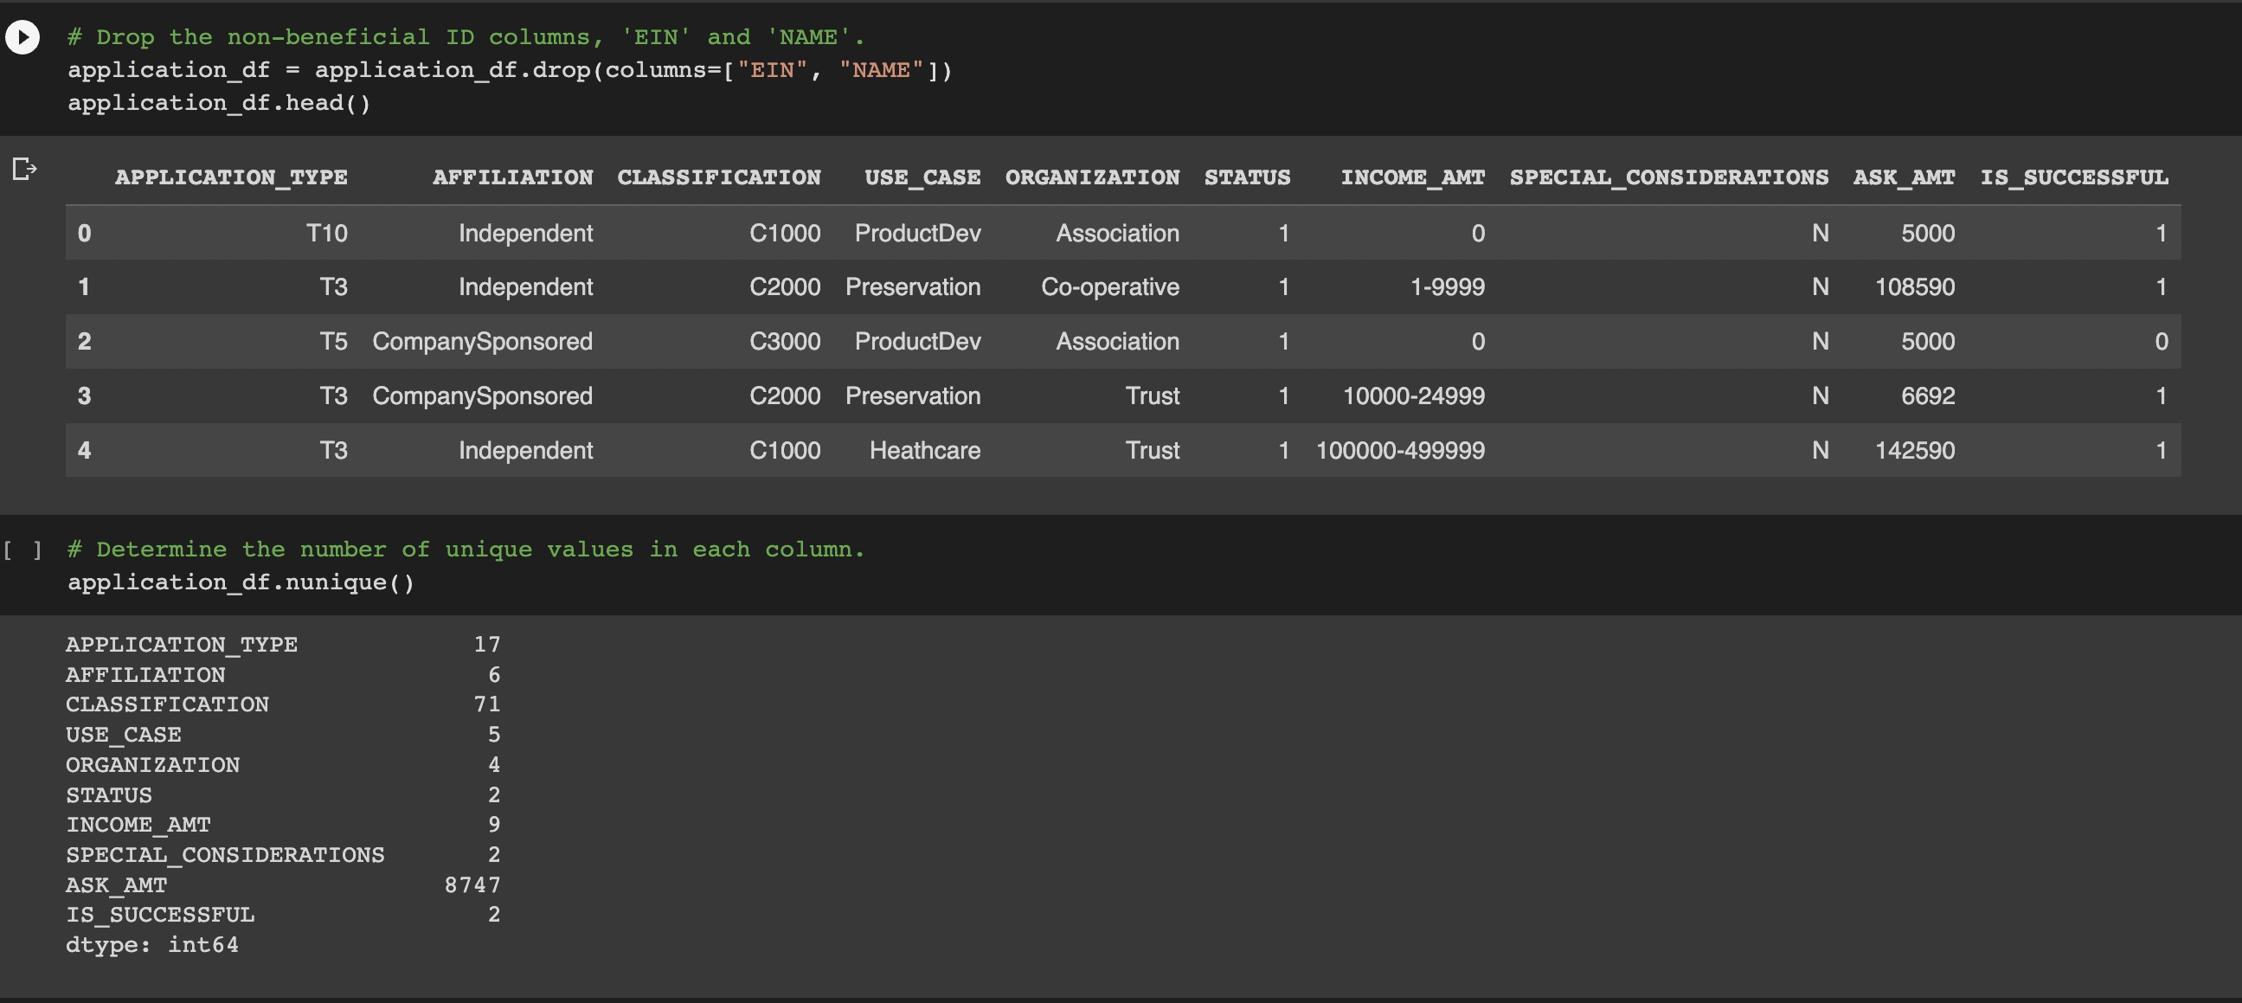The width and height of the screenshot is (2242, 1003).
Task: Click the INCOME_AMT column header
Action: (1411, 177)
